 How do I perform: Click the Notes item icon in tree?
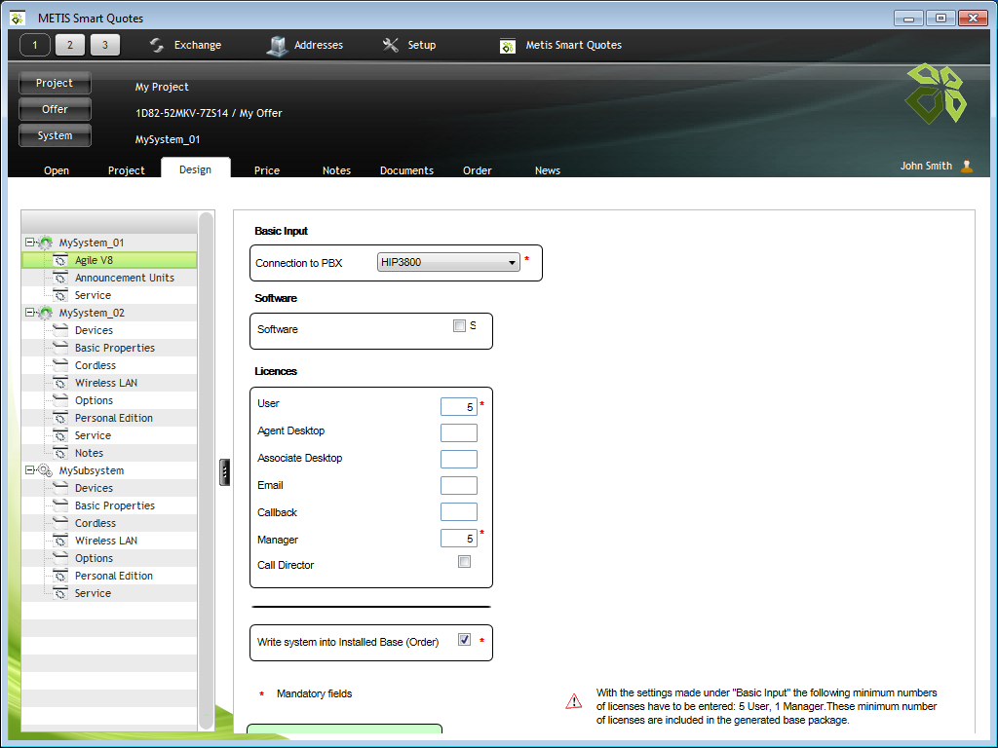click(x=60, y=453)
